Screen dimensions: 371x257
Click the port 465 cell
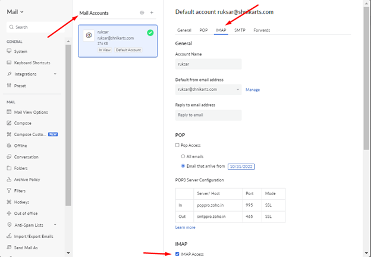tap(252, 217)
